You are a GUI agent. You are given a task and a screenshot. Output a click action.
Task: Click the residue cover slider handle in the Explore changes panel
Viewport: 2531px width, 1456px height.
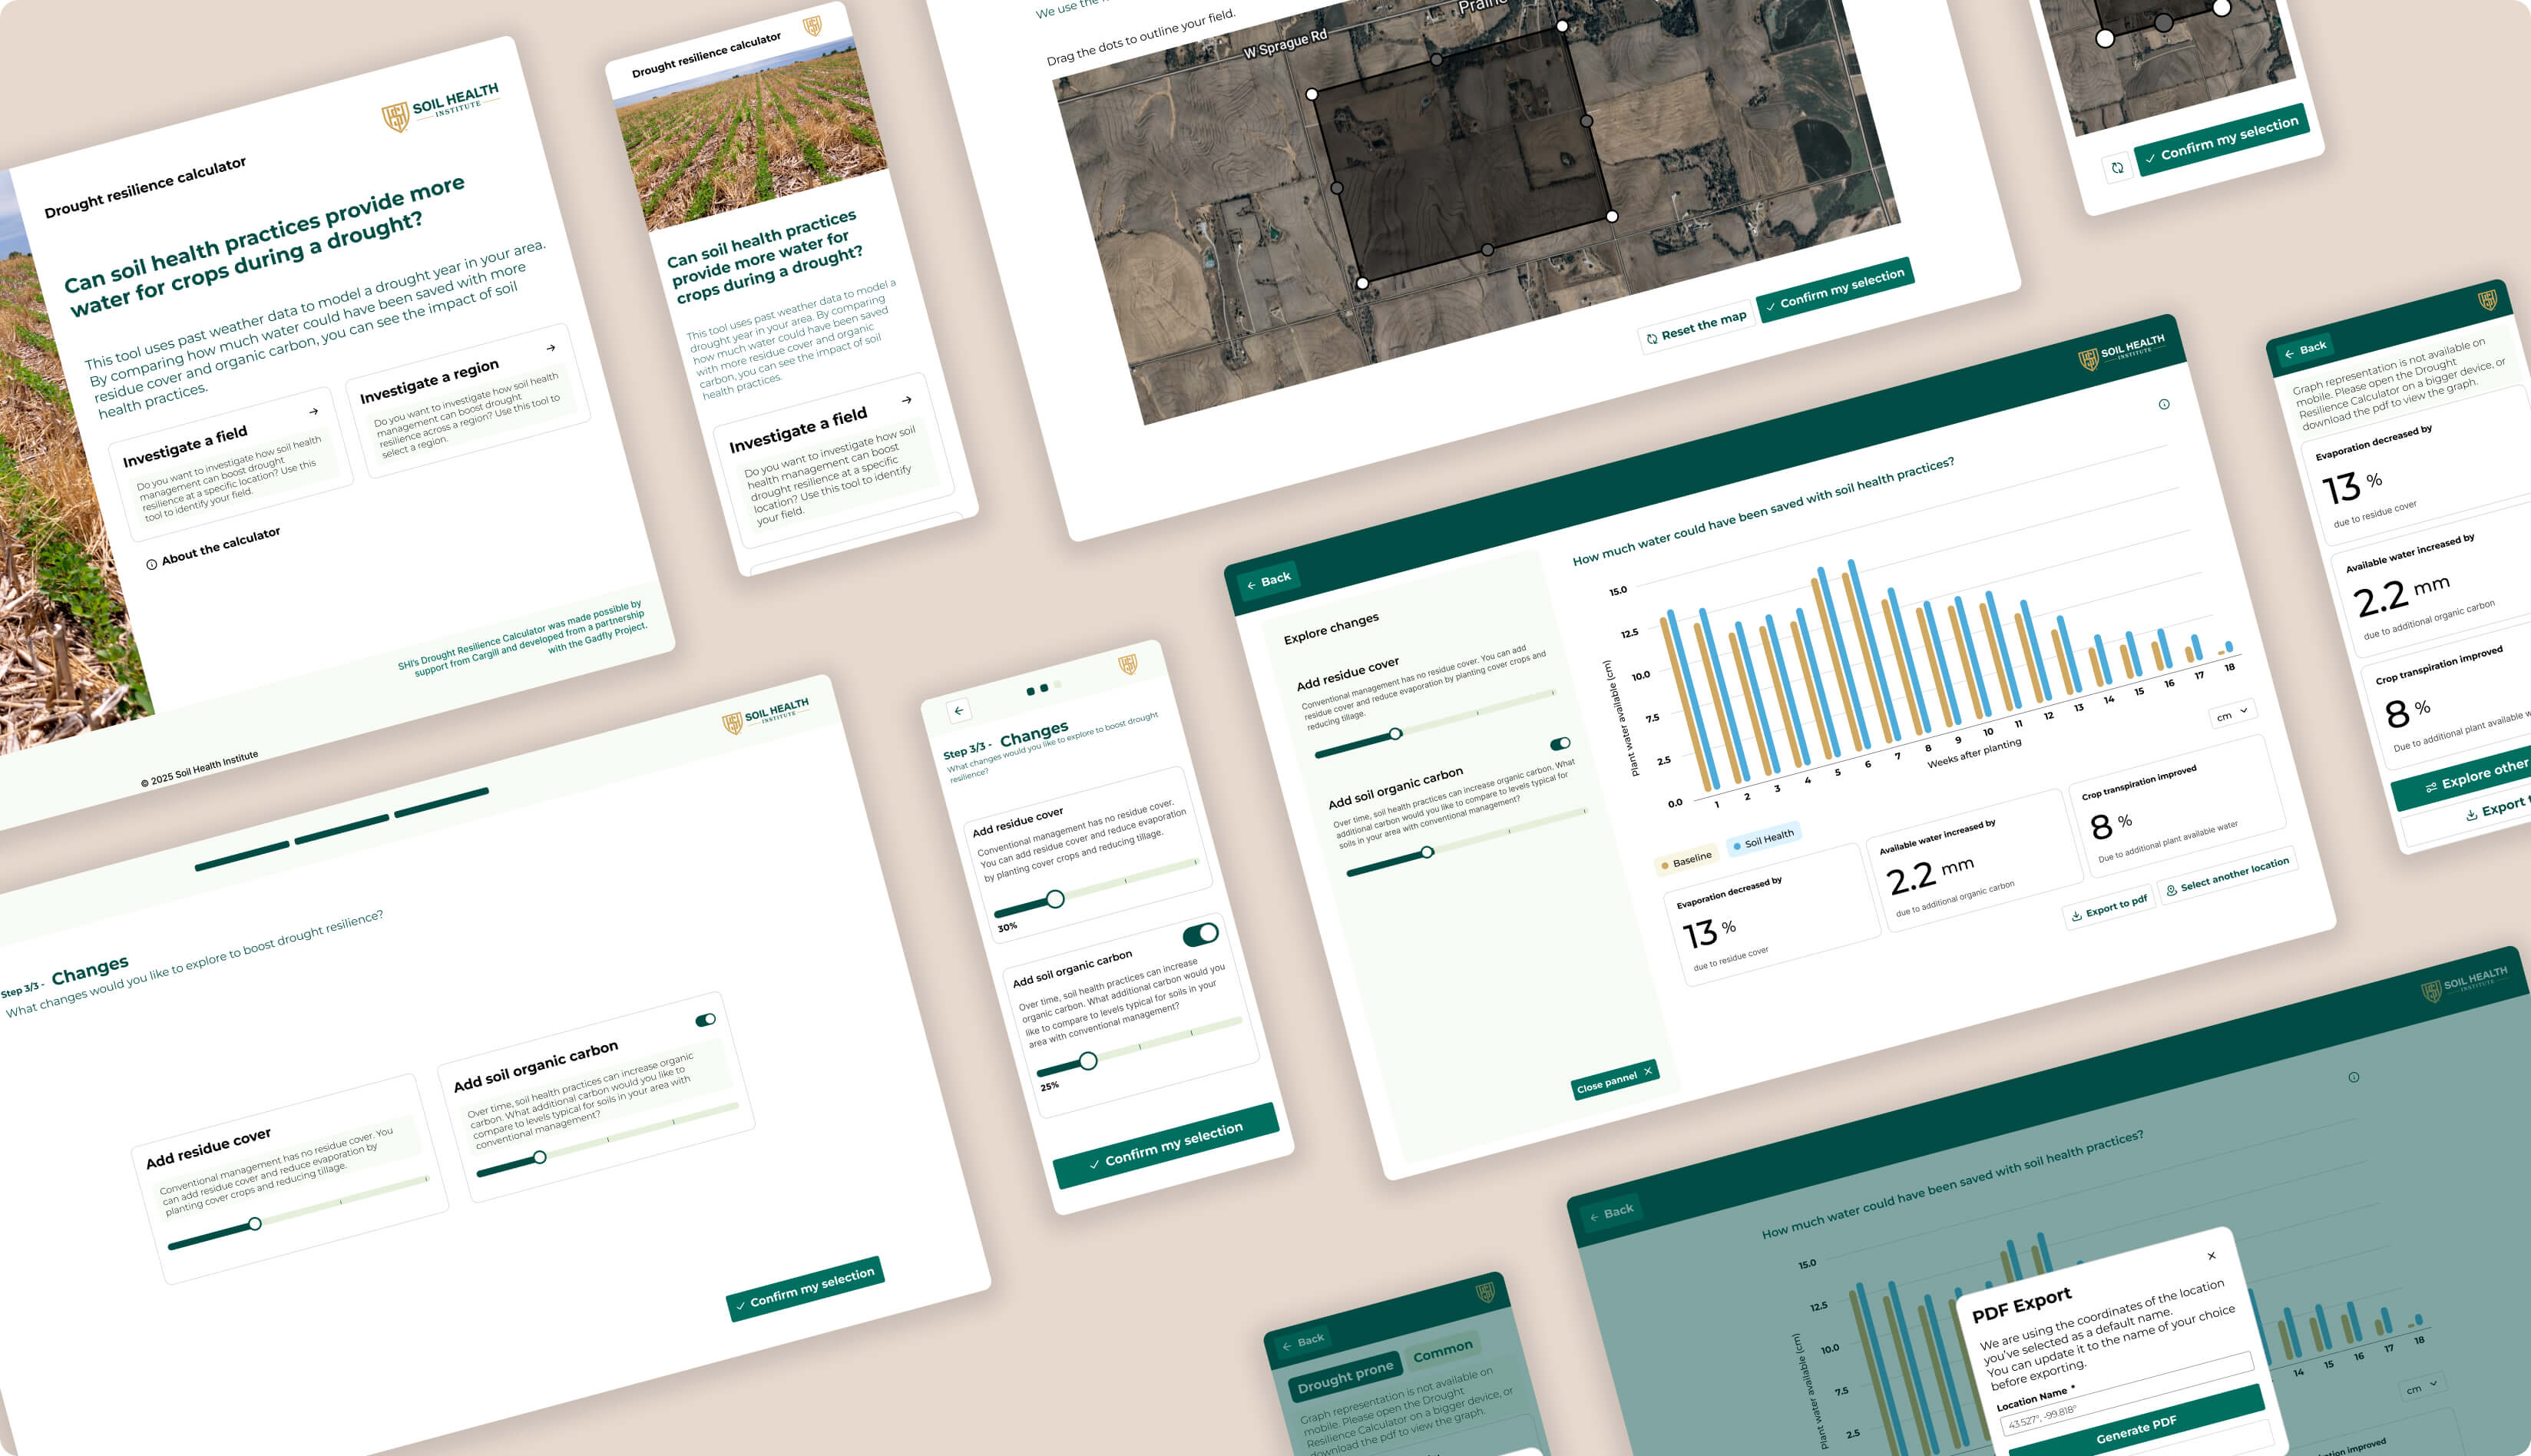tap(1396, 734)
